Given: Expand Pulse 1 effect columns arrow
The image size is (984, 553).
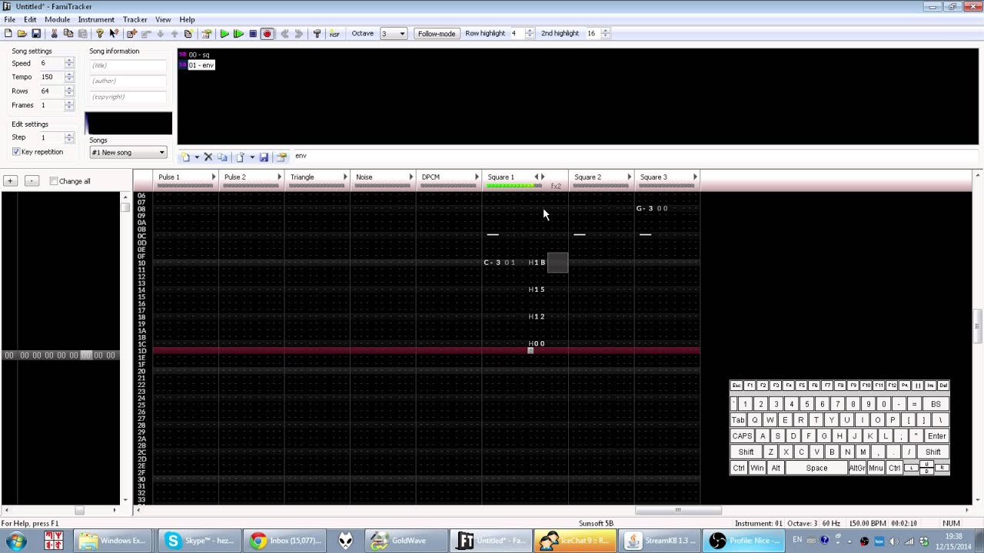Looking at the screenshot, I should click(214, 177).
